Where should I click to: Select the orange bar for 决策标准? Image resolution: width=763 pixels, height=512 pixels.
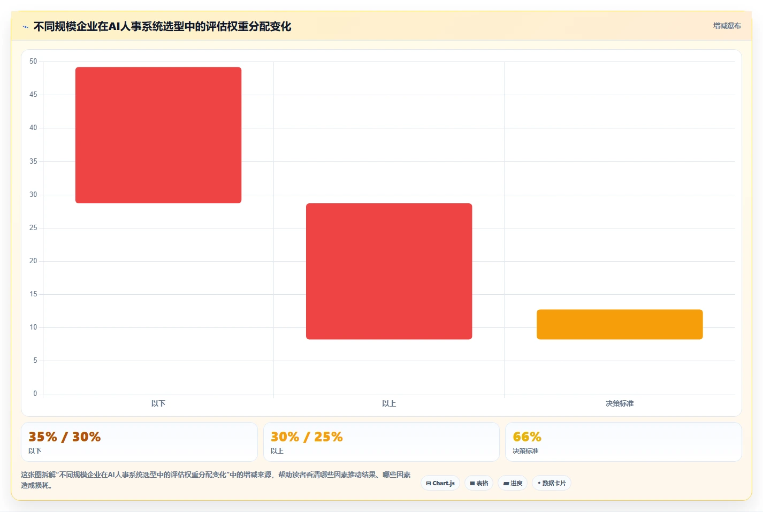tap(620, 324)
